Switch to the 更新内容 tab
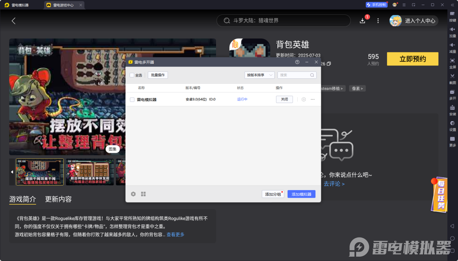 [x=58, y=199]
